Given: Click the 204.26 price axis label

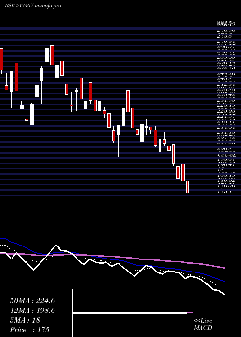Looking at the screenshot, I should click(226, 143).
